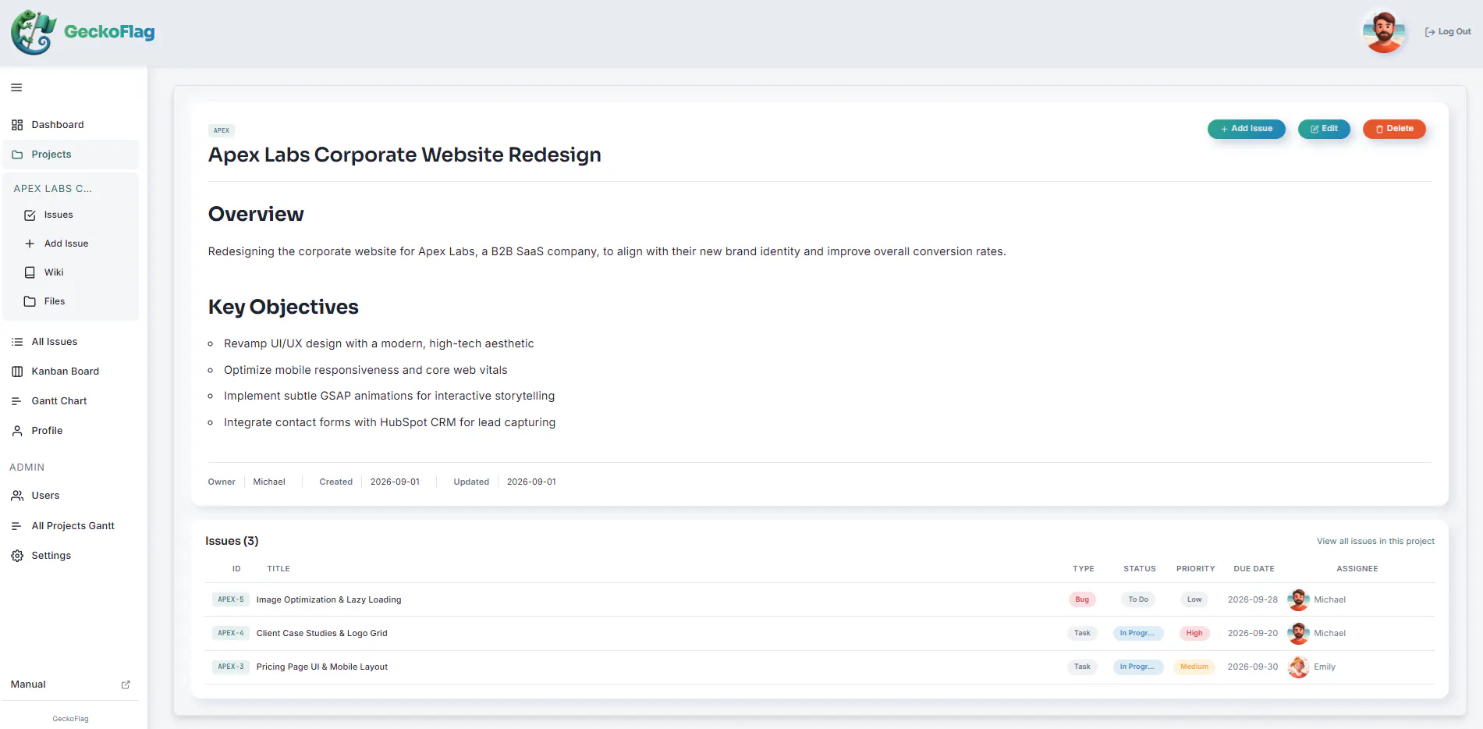
Task: Click the Kanban Board columns icon
Action: point(17,372)
